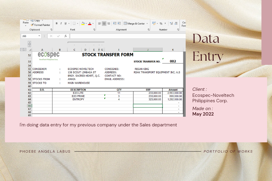Apply Comma Style format
This screenshot has width=272, height=181.
[165, 24]
